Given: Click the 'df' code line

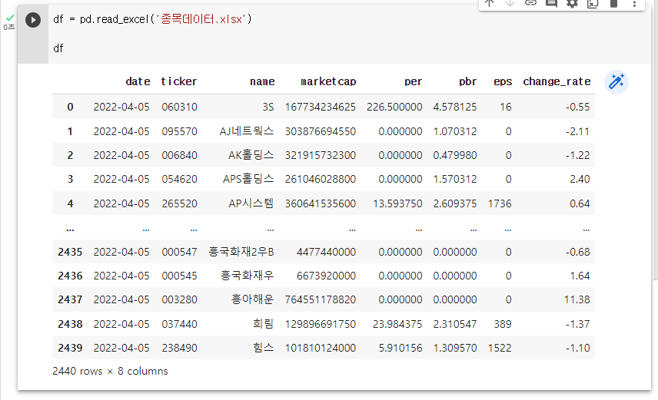Looking at the screenshot, I should (x=58, y=48).
